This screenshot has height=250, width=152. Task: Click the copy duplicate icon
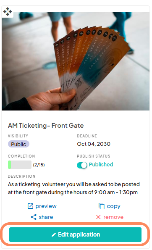click(102, 206)
